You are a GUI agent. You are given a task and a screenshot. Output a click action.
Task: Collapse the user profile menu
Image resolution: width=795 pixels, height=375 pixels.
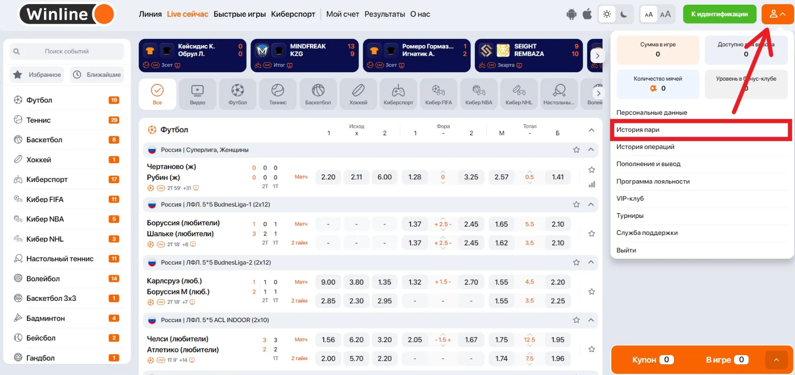coord(777,14)
